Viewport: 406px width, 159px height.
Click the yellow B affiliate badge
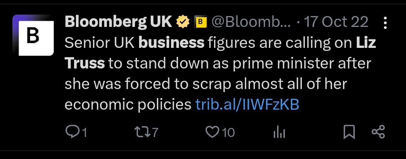pos(200,22)
